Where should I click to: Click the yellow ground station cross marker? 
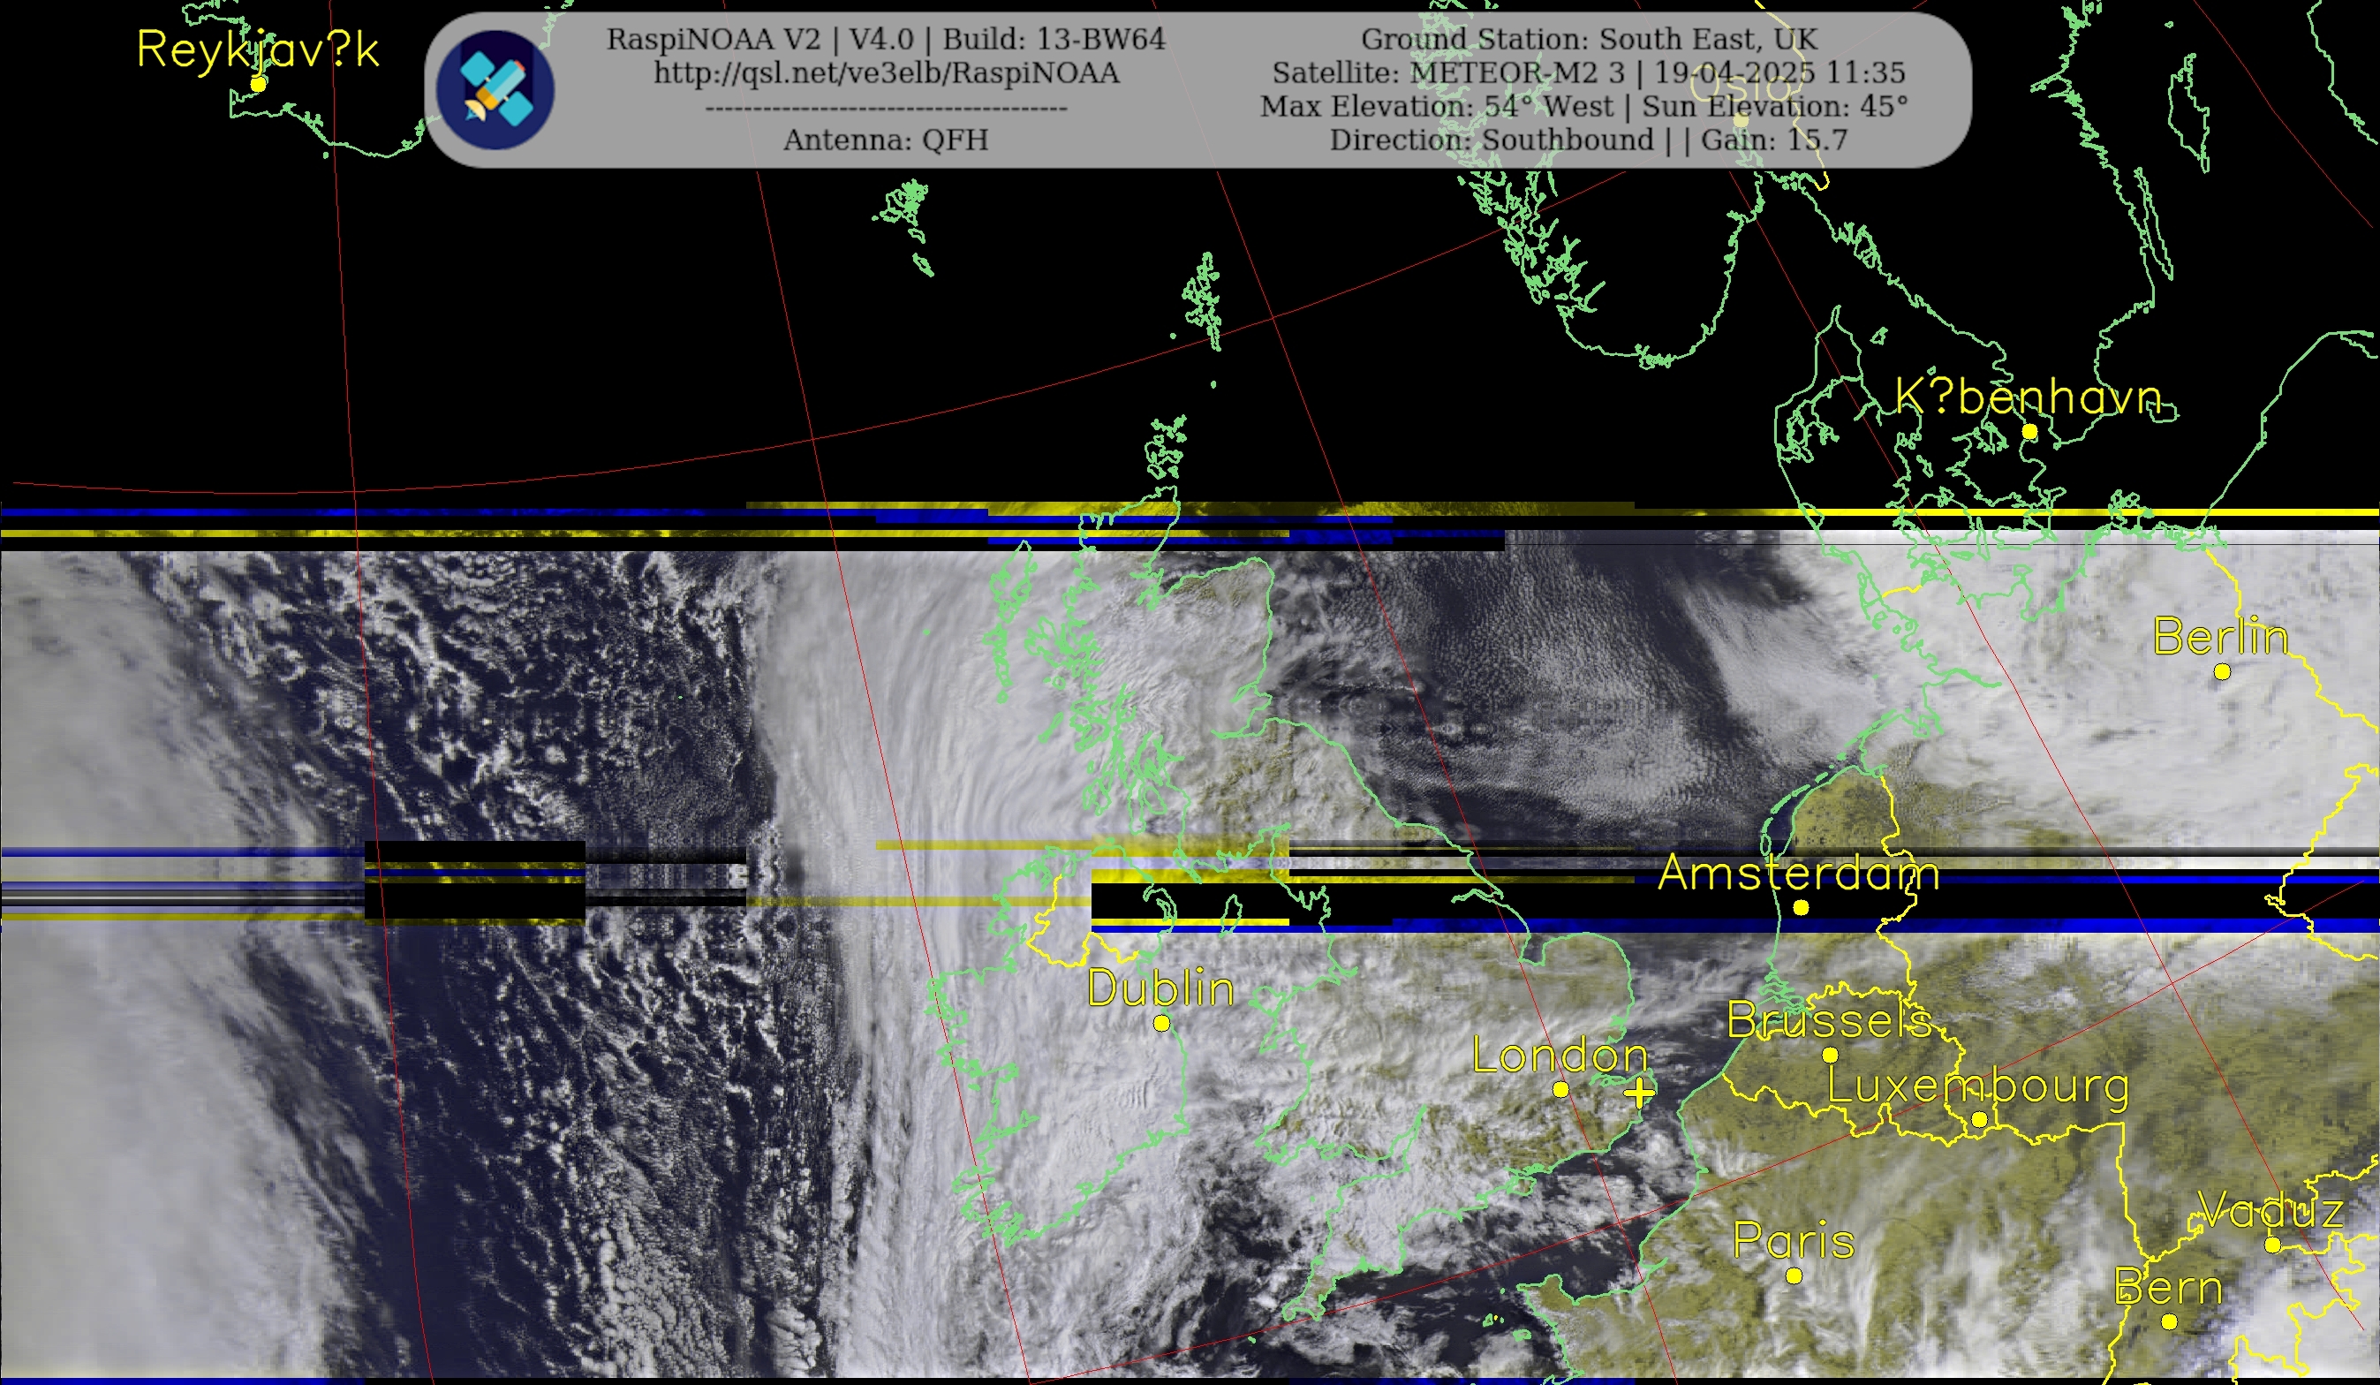pos(1640,1094)
